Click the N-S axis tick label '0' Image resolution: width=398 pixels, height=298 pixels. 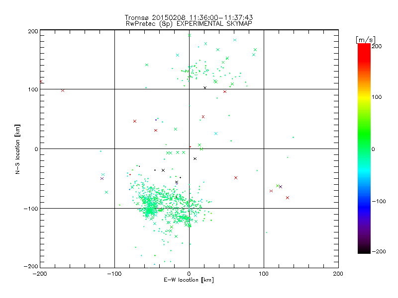point(36,149)
